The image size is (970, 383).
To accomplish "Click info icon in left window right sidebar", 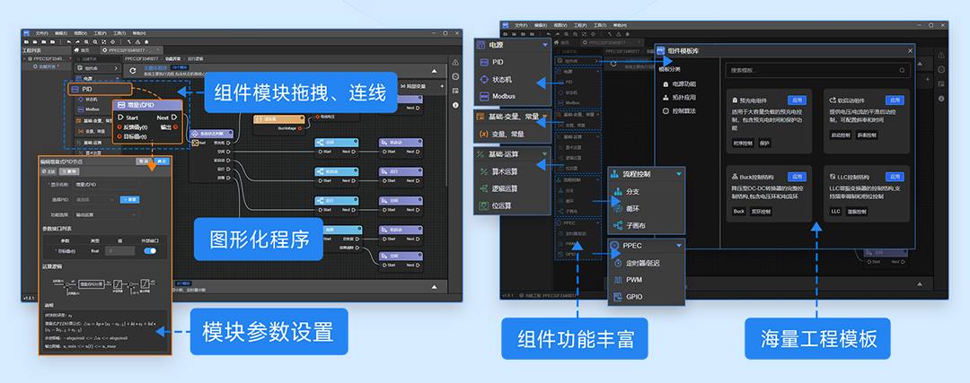I will 455,106.
